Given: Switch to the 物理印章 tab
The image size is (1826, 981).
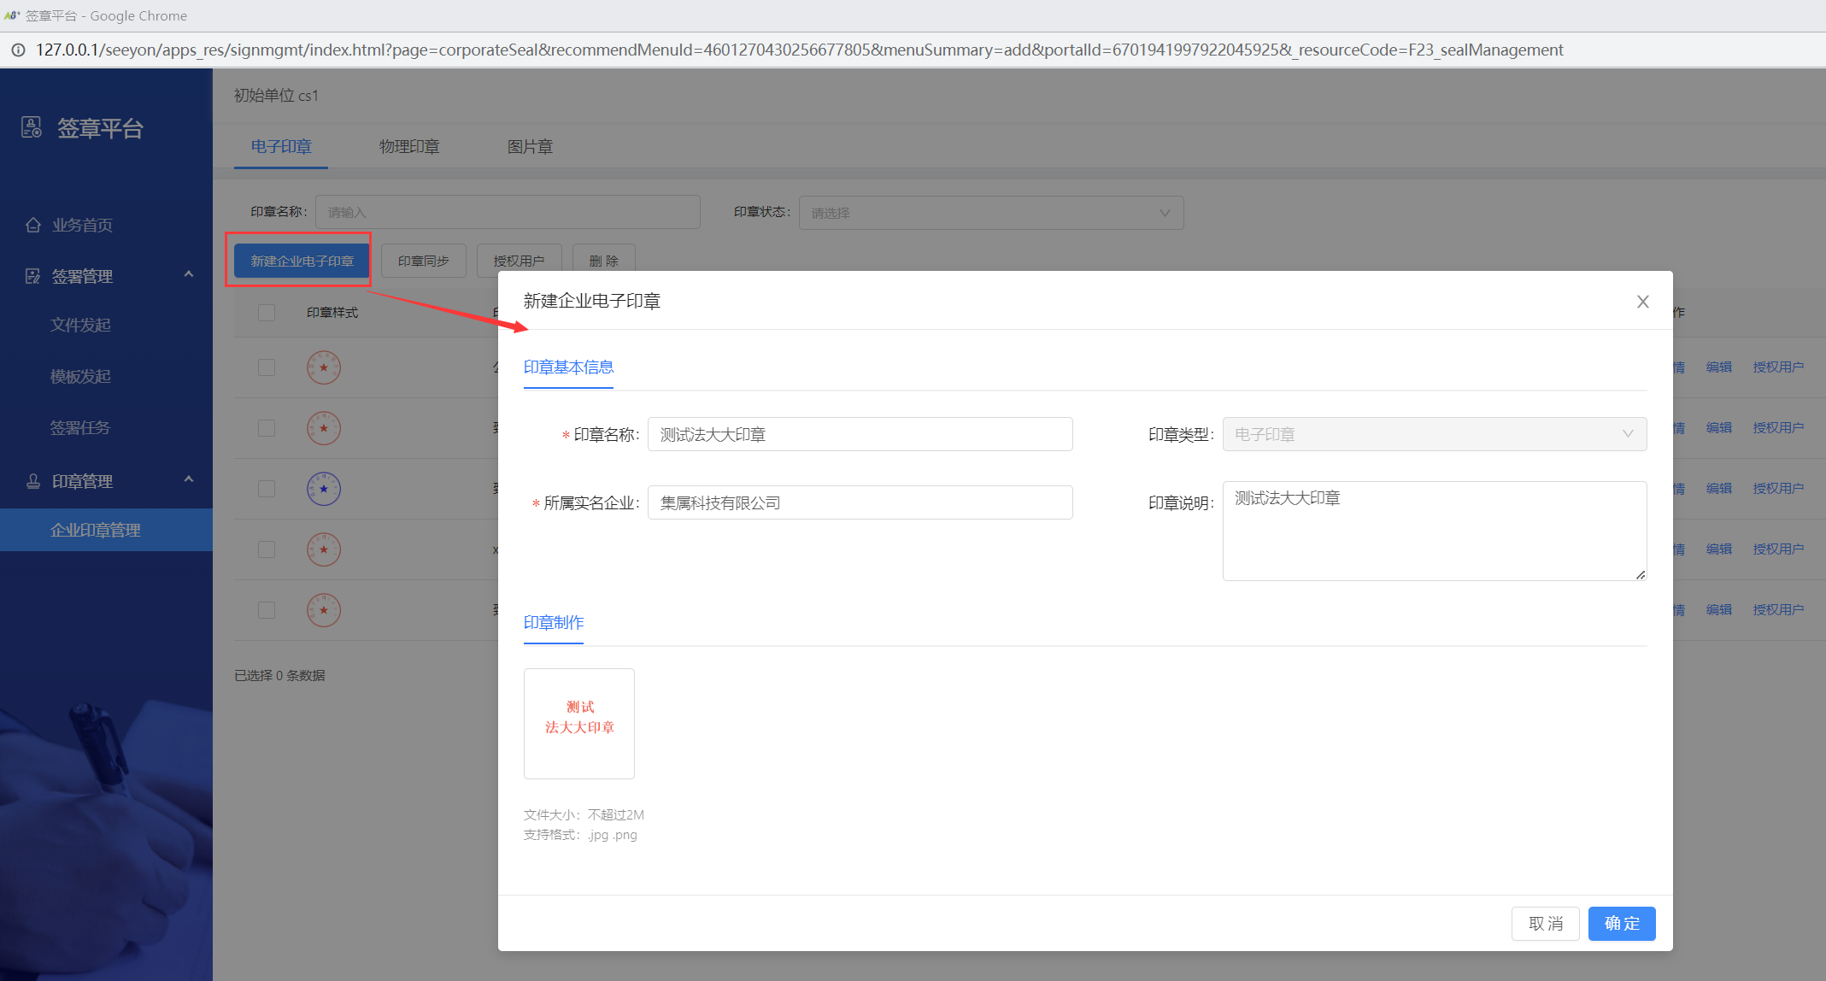Looking at the screenshot, I should coord(409,147).
